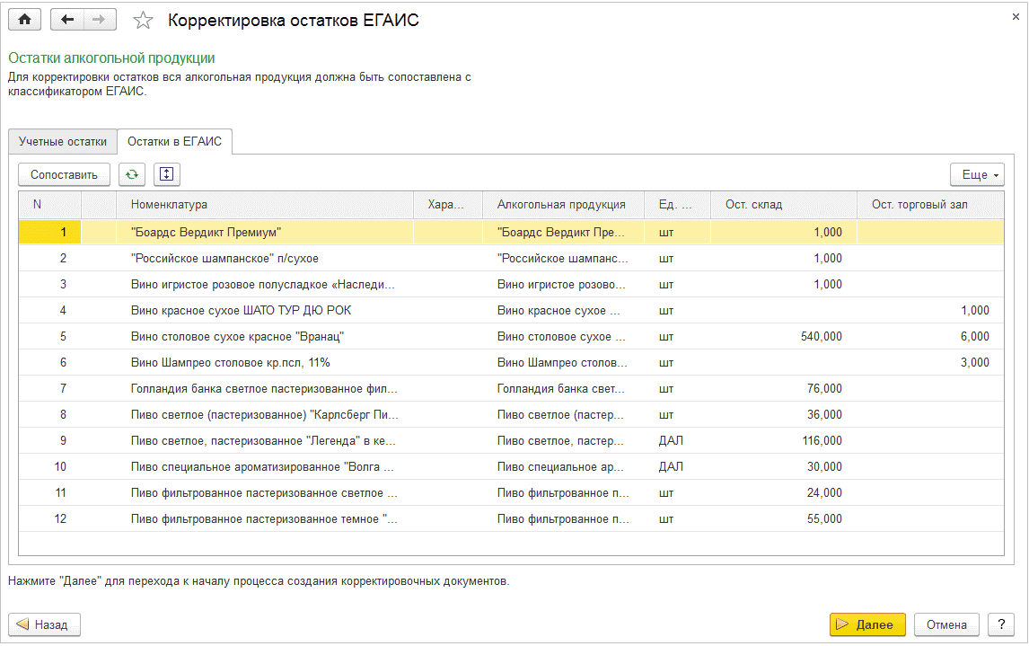Click the question mark help button
Screen dimensions: 1029x646
pos(1000,624)
